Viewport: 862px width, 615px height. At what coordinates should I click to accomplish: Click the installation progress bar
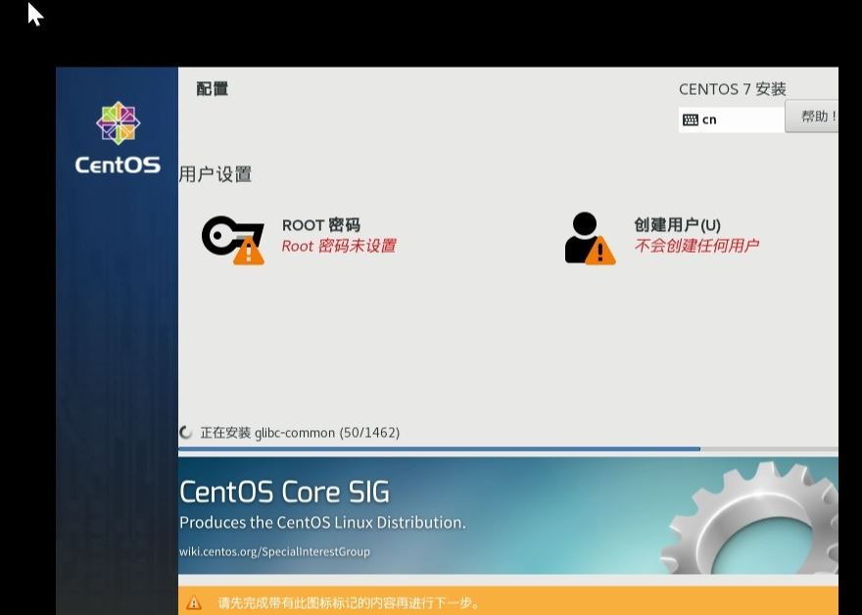[508, 449]
